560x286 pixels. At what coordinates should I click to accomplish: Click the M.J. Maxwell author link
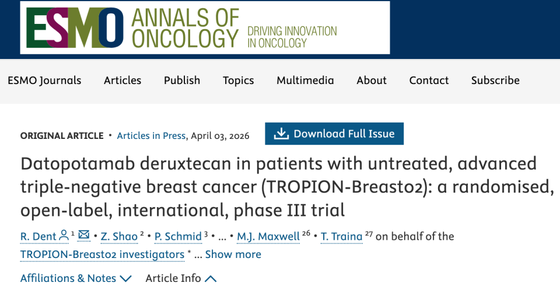point(268,236)
